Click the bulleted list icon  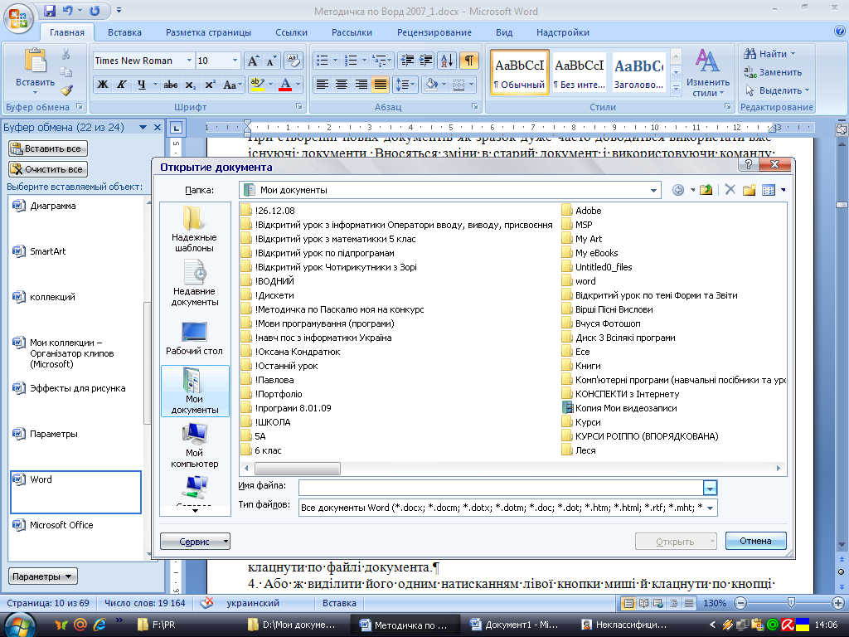tap(323, 60)
